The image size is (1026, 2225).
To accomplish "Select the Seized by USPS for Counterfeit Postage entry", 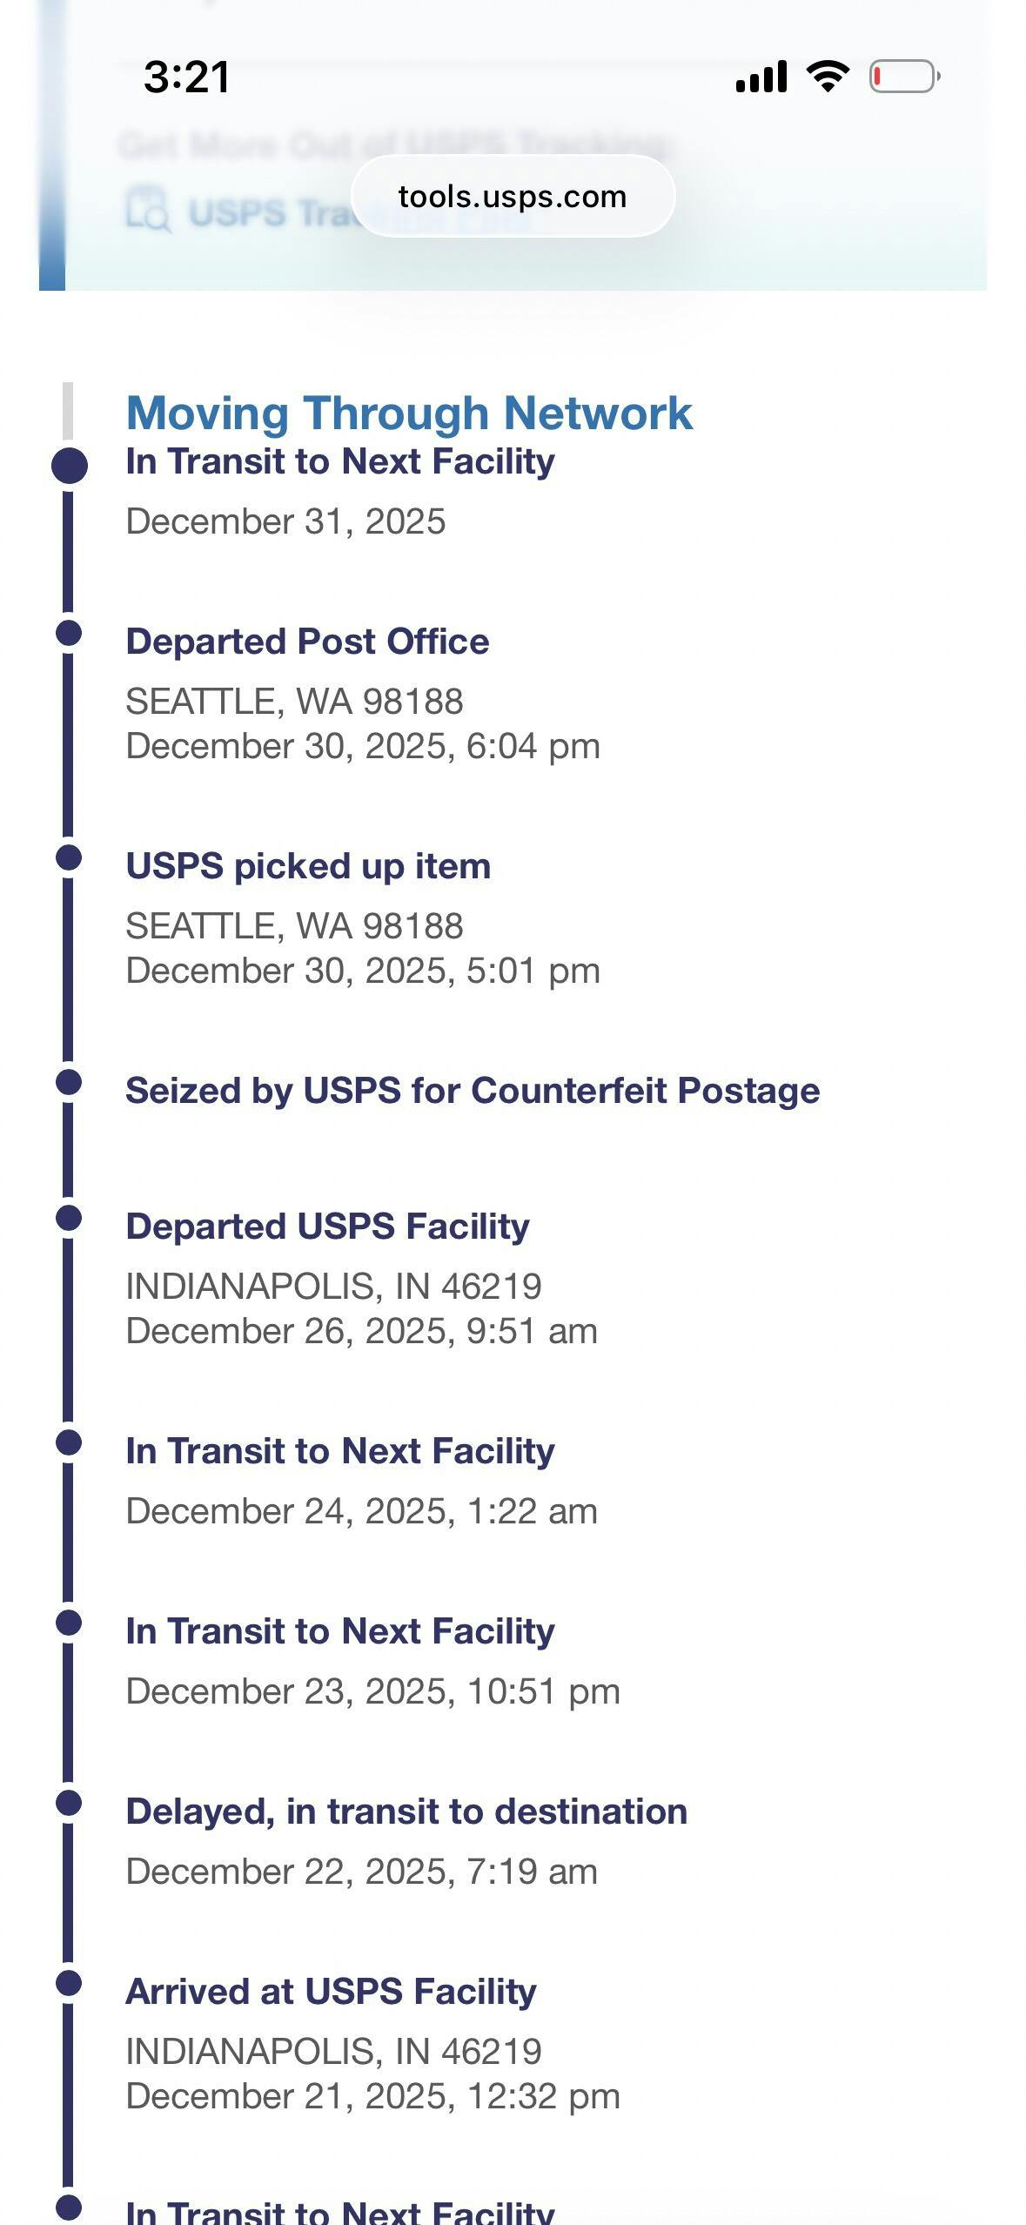I will [x=473, y=1091].
